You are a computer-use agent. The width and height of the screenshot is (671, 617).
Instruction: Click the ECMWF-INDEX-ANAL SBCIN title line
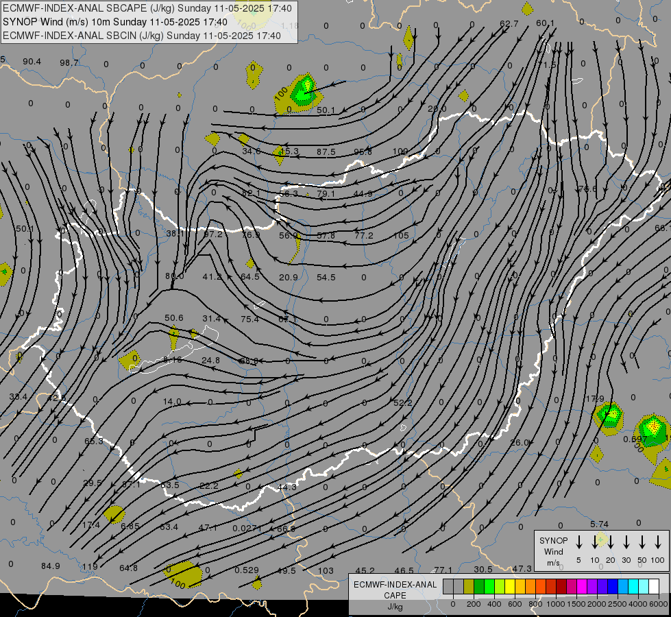[x=142, y=36]
